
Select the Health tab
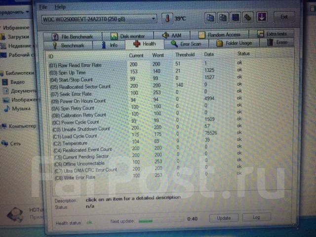(x=145, y=44)
